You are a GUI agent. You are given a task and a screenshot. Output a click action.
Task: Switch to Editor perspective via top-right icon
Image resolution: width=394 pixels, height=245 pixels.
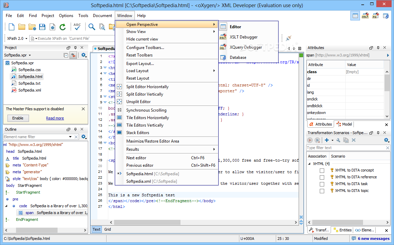[355, 16]
